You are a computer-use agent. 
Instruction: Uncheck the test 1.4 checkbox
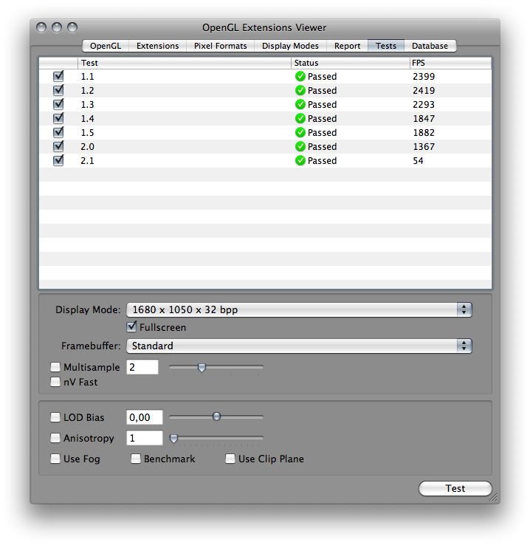tap(58, 118)
